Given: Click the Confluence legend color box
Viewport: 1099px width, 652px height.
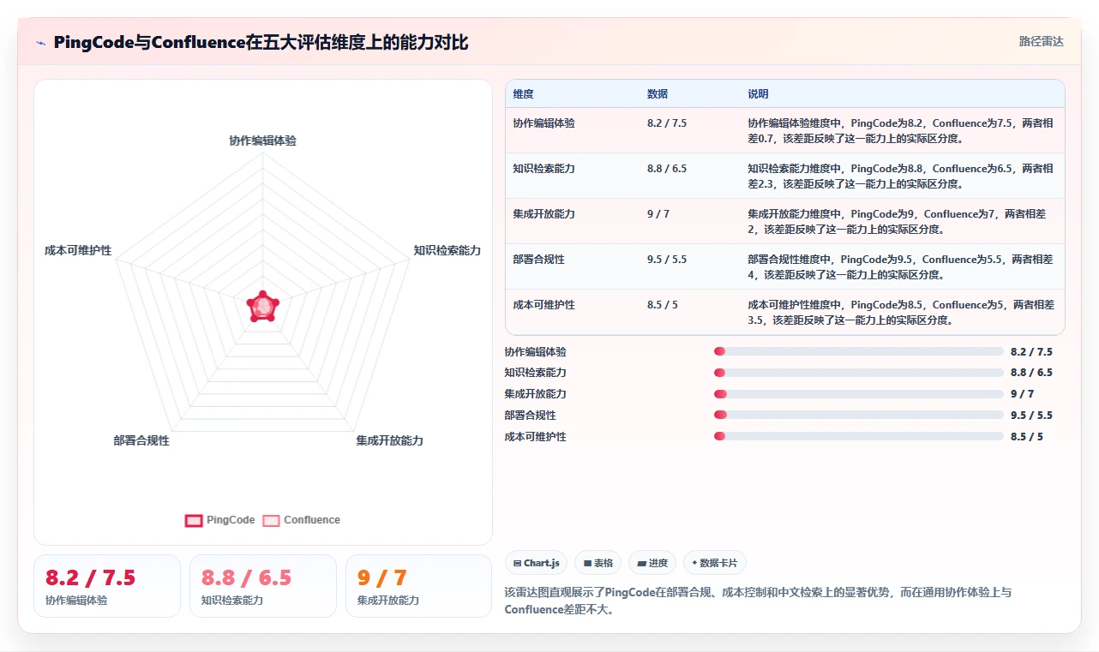Looking at the screenshot, I should pos(271,520).
